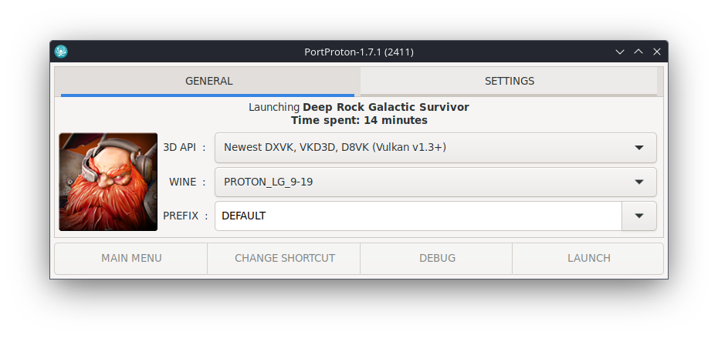This screenshot has width=718, height=338.
Task: Close the PortProton window
Action: [x=657, y=52]
